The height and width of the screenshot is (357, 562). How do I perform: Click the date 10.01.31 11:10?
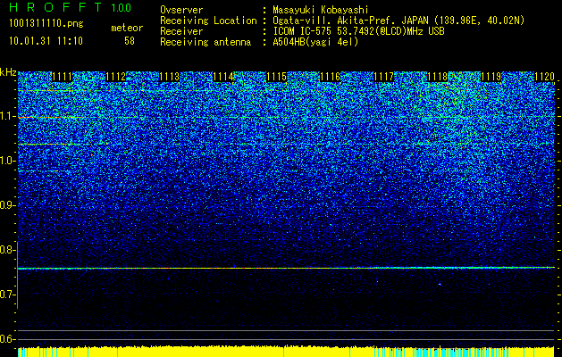tap(46, 41)
